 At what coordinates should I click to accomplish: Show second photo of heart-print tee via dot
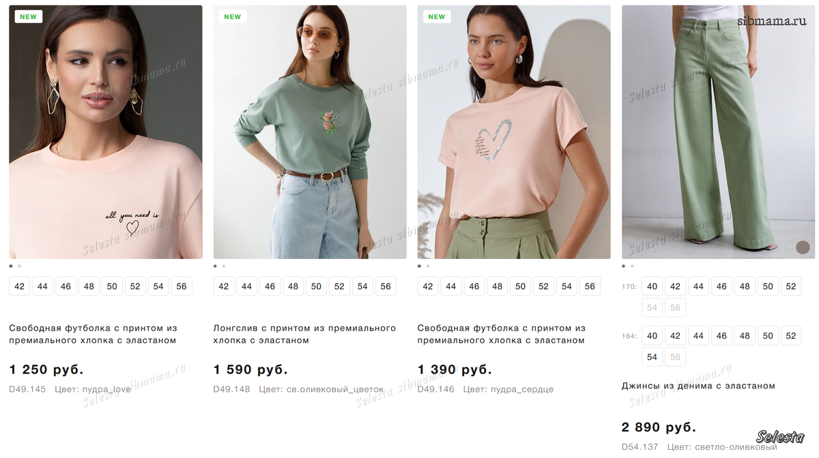coord(428,266)
